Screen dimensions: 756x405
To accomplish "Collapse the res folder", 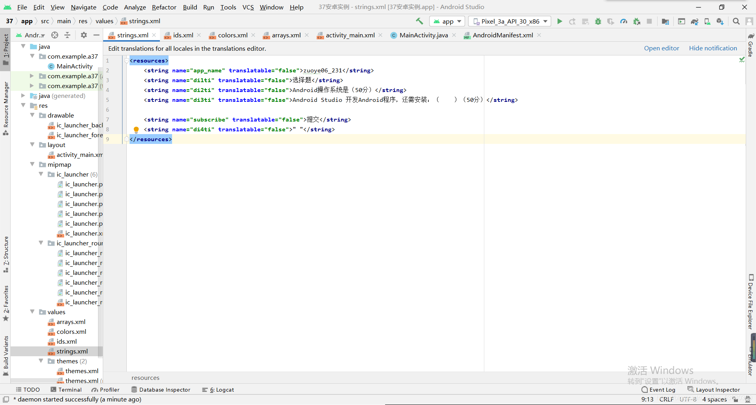I will (23, 105).
